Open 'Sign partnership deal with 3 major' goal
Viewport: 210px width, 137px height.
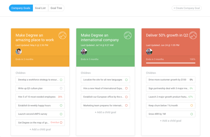(x=171, y=88)
